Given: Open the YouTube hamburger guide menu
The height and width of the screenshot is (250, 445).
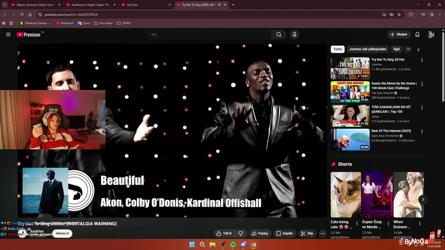Looking at the screenshot, I should point(8,34).
